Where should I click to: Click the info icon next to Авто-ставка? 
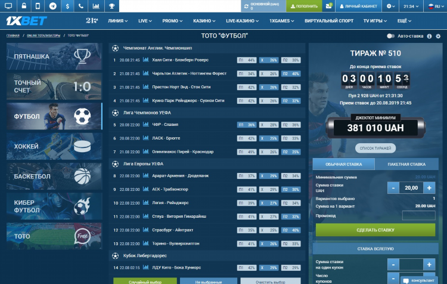(x=429, y=36)
